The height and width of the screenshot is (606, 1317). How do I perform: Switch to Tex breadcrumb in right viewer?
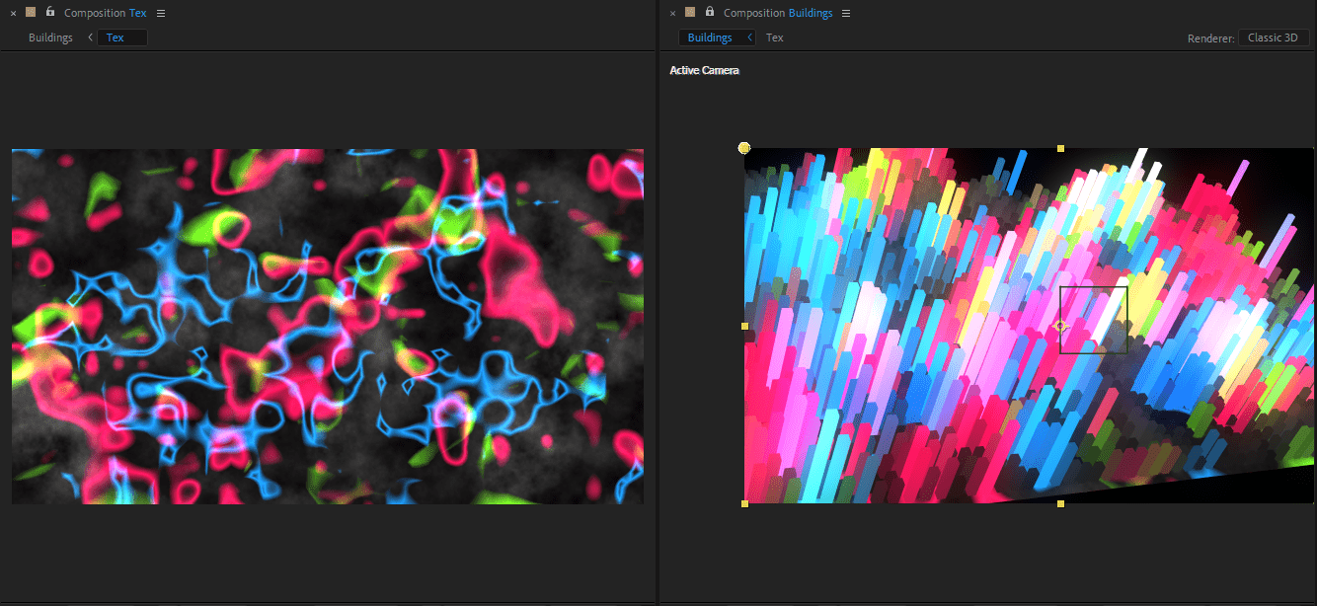coord(775,38)
